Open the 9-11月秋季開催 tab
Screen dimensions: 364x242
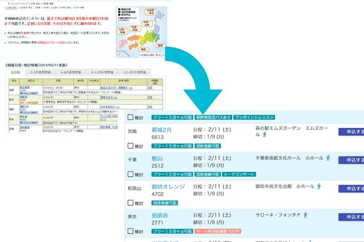point(104,72)
